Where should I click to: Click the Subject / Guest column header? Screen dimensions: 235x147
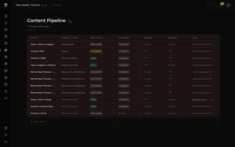pyautogui.click(x=70, y=38)
